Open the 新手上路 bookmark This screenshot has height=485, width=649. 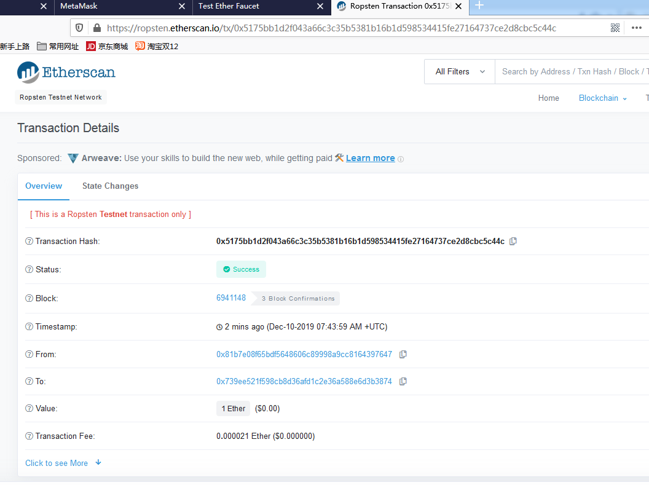pos(15,46)
